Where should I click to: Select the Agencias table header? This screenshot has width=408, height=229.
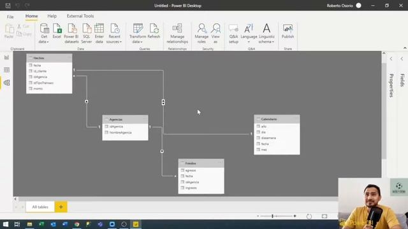(x=125, y=120)
